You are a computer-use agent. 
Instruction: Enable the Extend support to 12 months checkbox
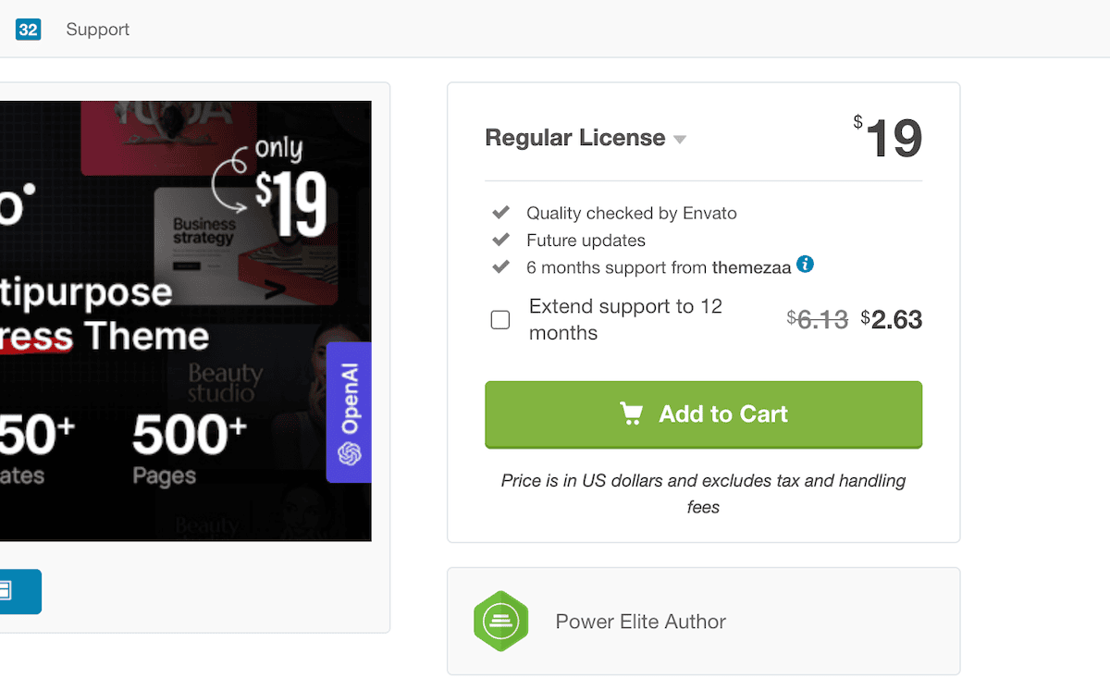click(x=500, y=320)
